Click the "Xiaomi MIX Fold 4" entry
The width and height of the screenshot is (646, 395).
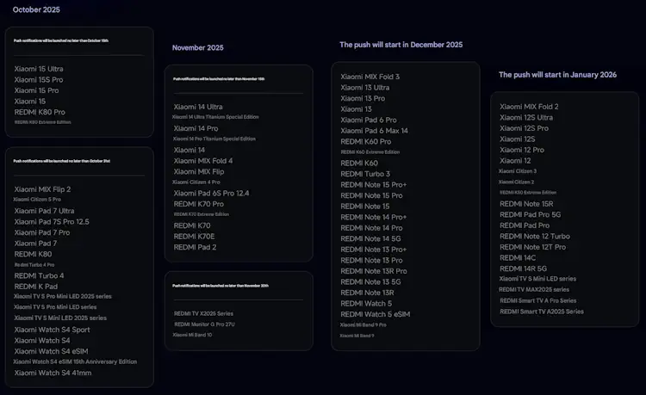tap(203, 161)
